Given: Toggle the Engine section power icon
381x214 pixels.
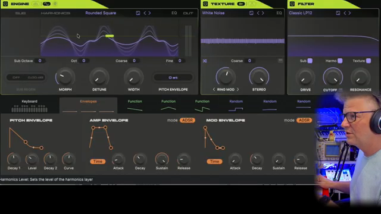Looking at the screenshot, I should click(x=5, y=4).
